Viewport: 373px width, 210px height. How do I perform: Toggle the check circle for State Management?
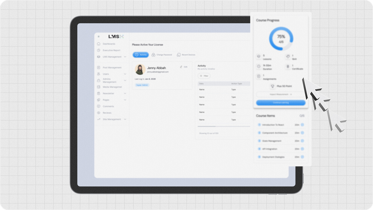click(x=302, y=141)
